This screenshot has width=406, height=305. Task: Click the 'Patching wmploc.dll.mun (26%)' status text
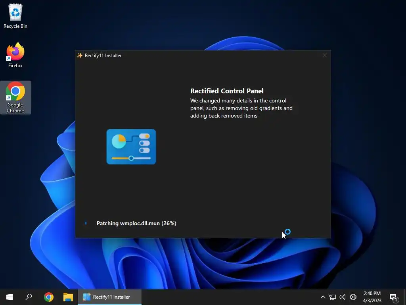(136, 223)
